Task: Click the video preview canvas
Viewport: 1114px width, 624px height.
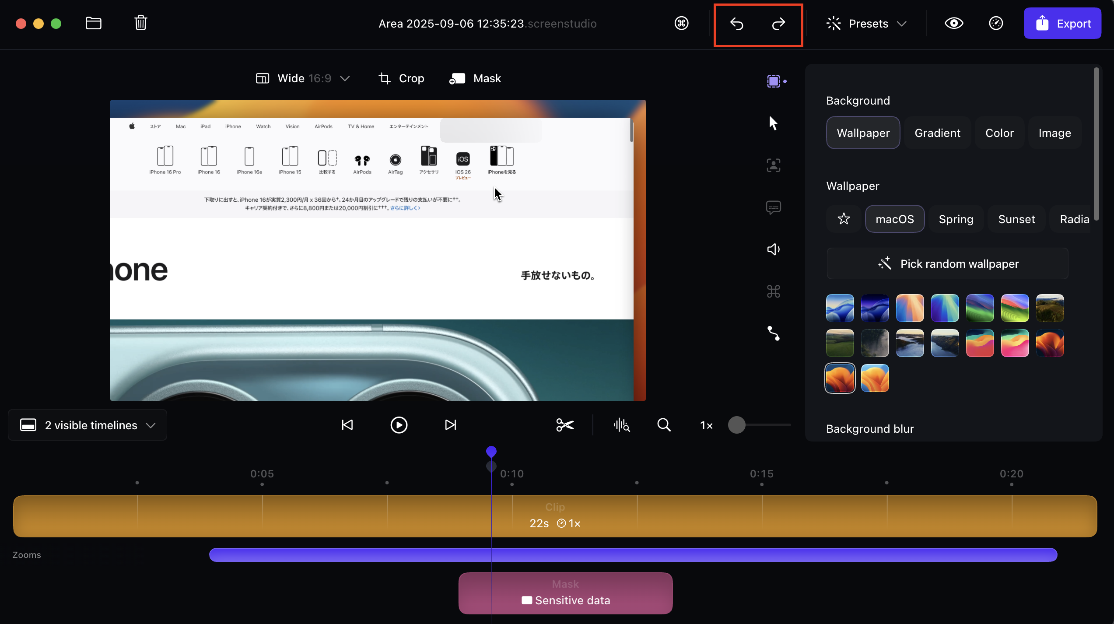Action: pos(378,250)
